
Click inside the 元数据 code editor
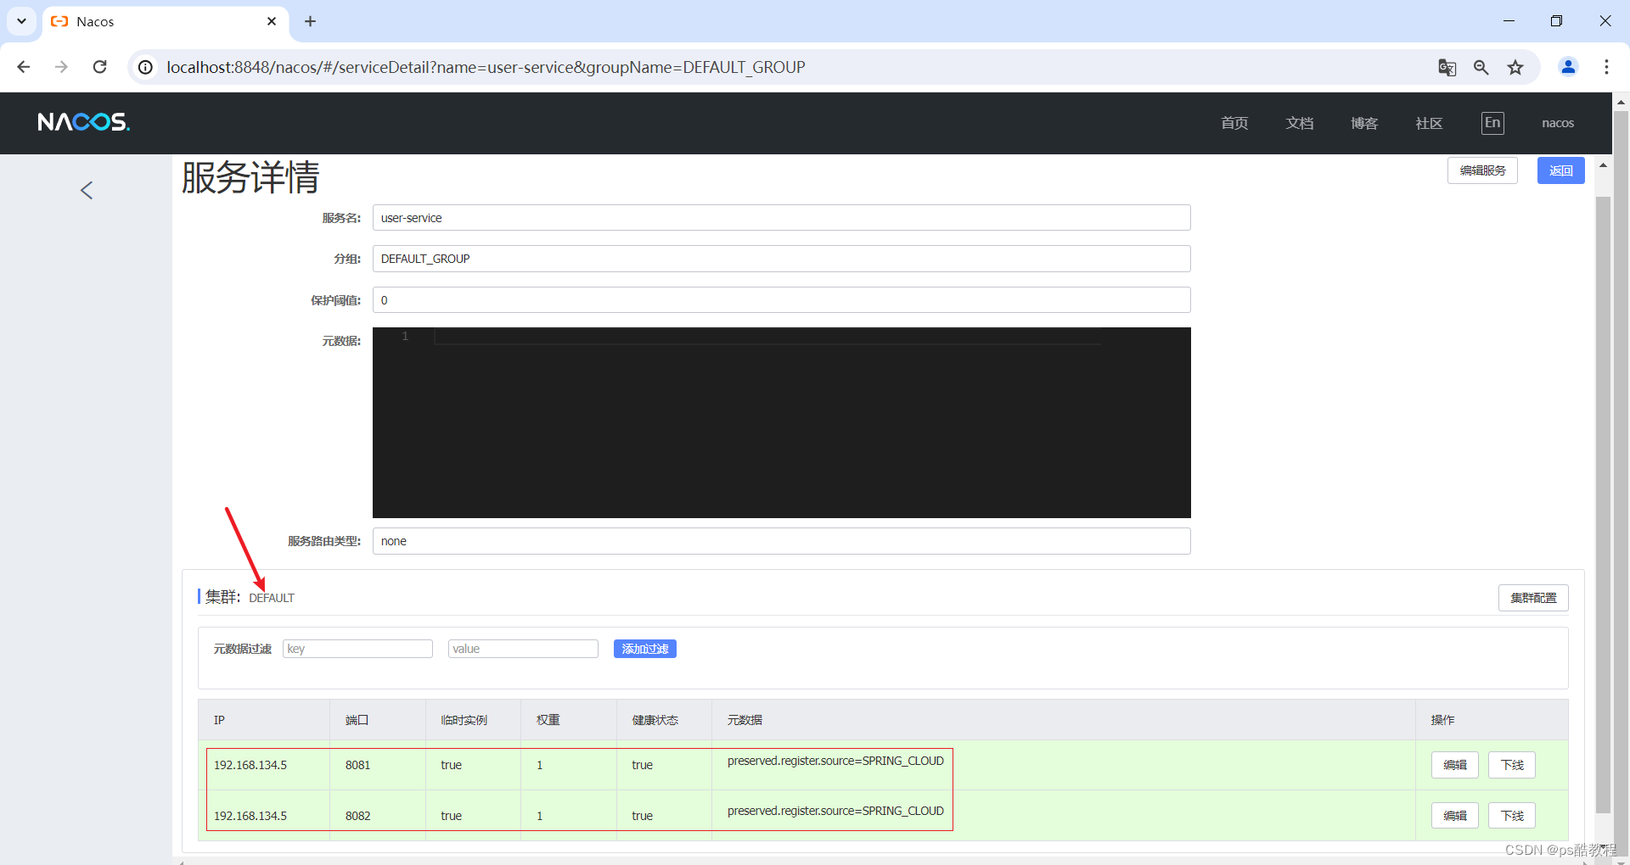[781, 422]
